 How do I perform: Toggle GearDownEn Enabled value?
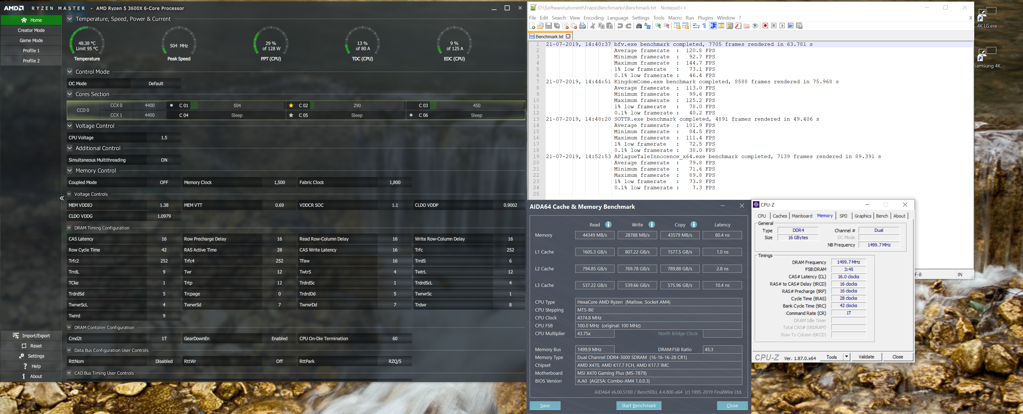[279, 339]
